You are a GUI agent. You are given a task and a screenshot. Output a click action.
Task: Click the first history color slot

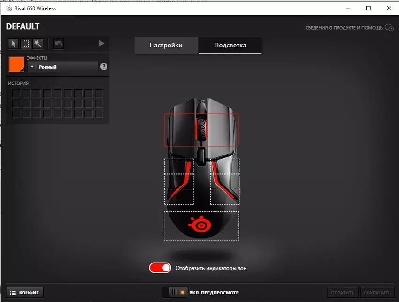point(16,93)
